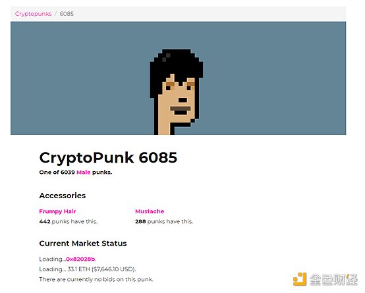Screen dimensions: 365x293
Task: Click the Current Market Status heading
Action: (83, 244)
